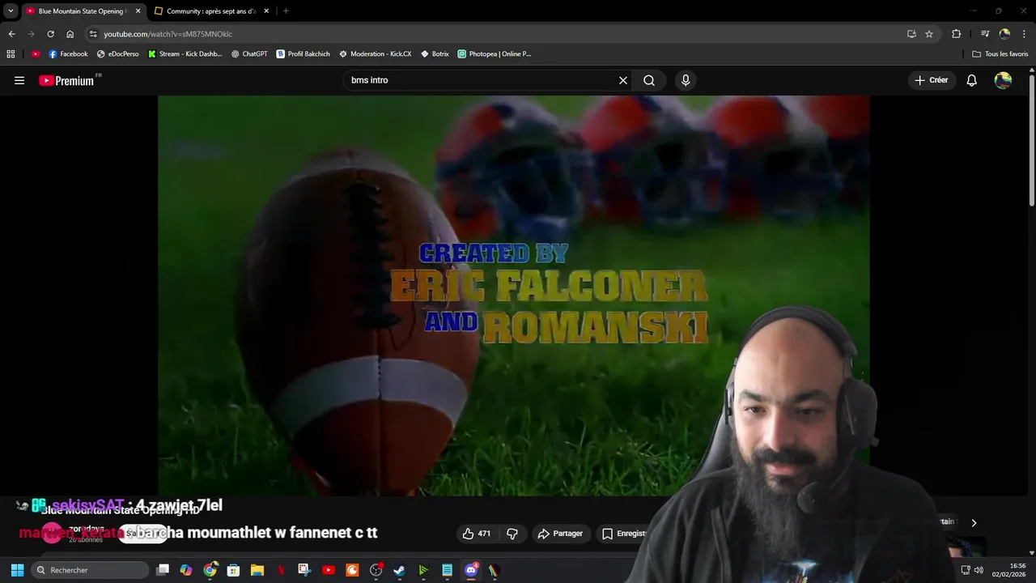Open eDocPerso bookmark
Image resolution: width=1036 pixels, height=583 pixels.
(x=117, y=54)
